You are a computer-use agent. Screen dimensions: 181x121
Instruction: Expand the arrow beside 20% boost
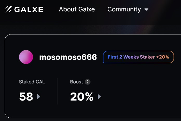point(99,97)
